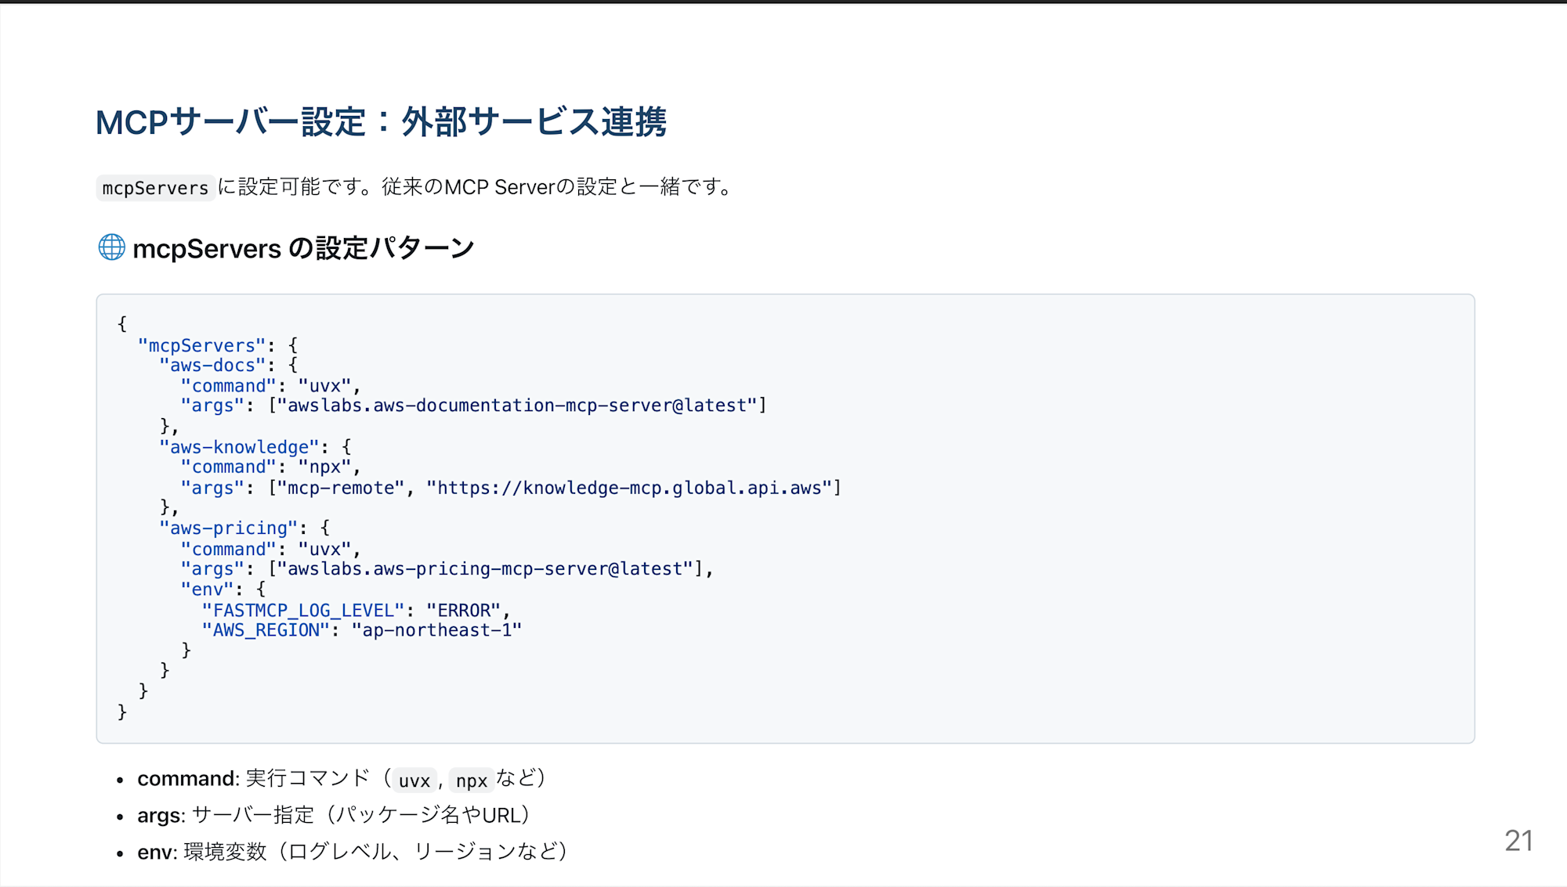Click the globe icon beside mcpServers heading

[111, 247]
